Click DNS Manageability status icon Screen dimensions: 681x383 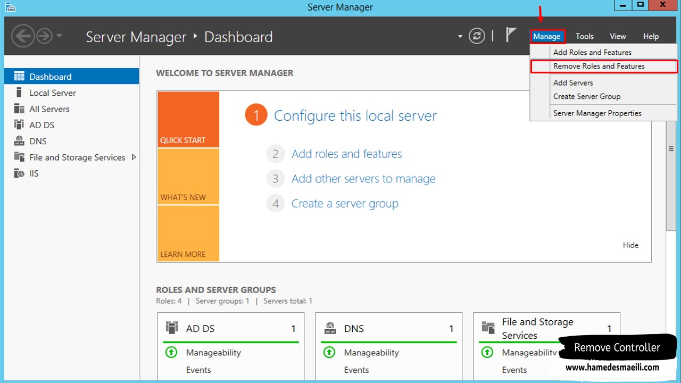329,352
